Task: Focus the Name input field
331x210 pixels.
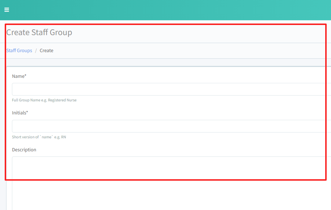Action: 170,89
